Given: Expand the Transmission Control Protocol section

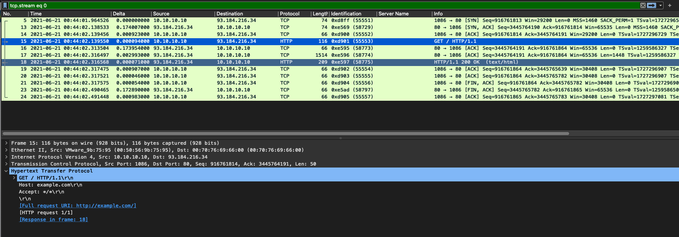Looking at the screenshot, I should pos(6,164).
